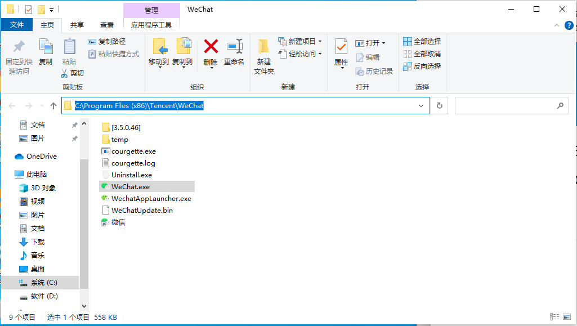Go up one folder level
The height and width of the screenshot is (326, 577).
click(x=53, y=106)
